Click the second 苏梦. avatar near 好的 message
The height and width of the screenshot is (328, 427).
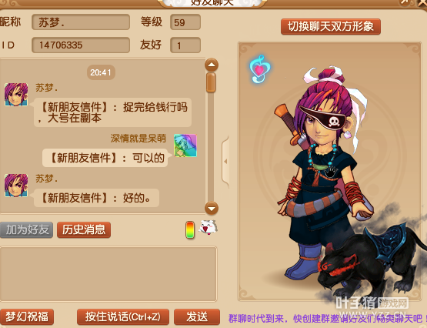click(16, 186)
